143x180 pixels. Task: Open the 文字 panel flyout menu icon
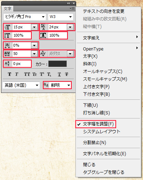click(x=72, y=8)
